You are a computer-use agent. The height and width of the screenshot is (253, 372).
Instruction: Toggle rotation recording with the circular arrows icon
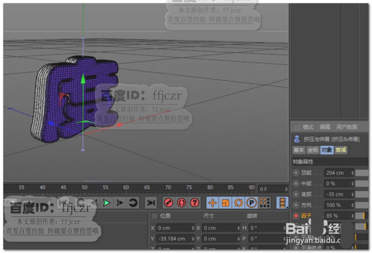238,203
